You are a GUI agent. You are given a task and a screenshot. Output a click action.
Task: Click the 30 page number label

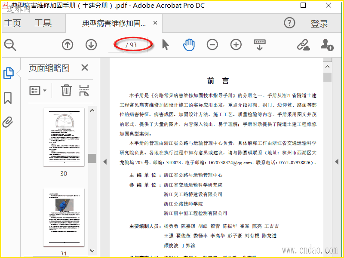64,174
